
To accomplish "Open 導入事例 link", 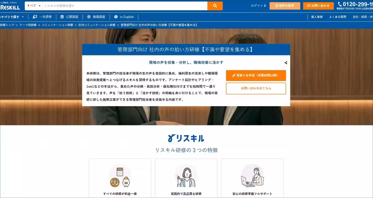I will tap(317, 17).
